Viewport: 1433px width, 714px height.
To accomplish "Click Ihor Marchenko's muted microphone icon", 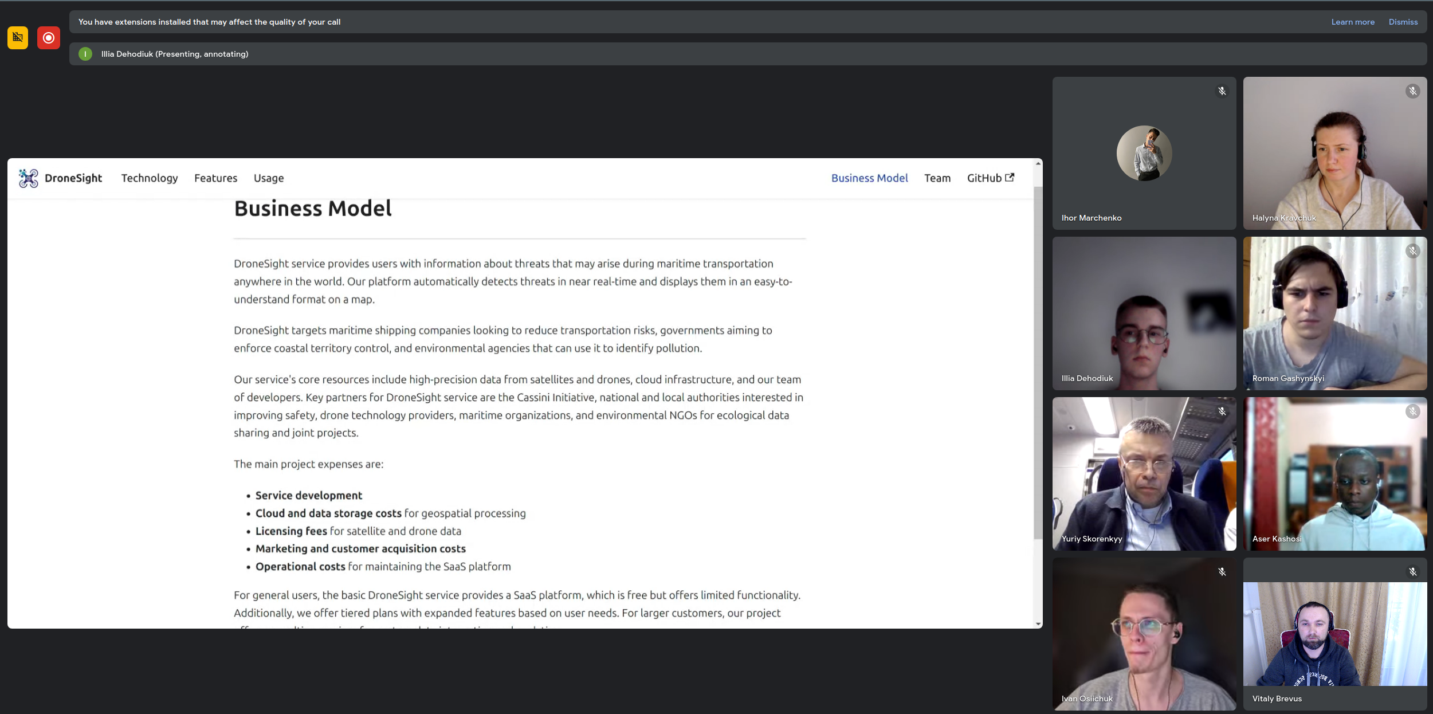I will (x=1222, y=91).
